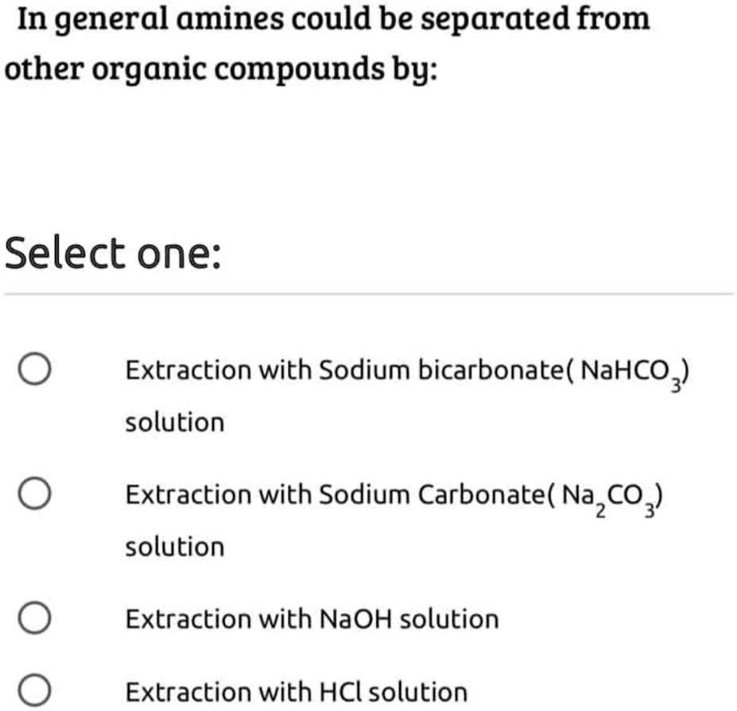Select the HCl solution radio button

33,686
